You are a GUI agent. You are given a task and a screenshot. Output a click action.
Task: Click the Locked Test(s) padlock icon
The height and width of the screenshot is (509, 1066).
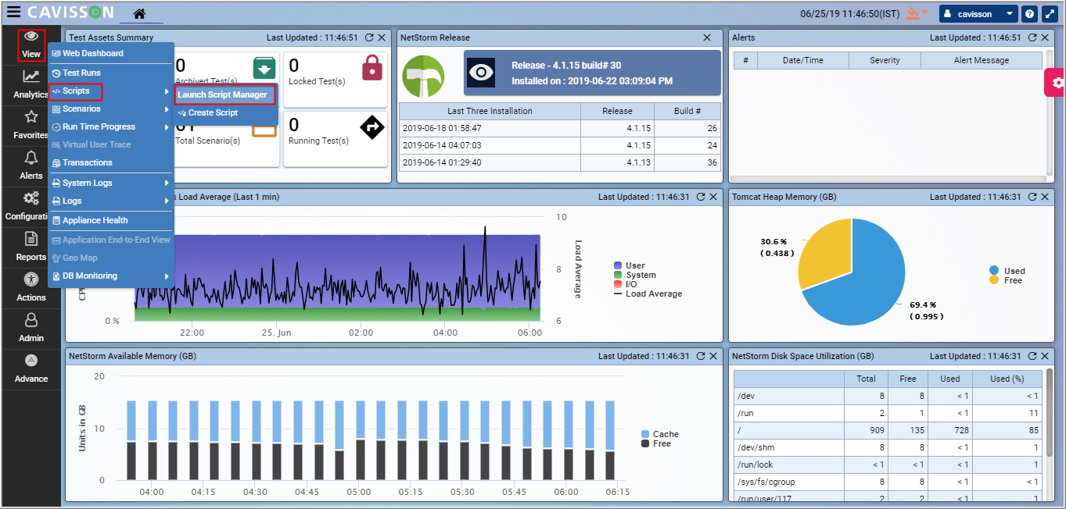point(372,67)
